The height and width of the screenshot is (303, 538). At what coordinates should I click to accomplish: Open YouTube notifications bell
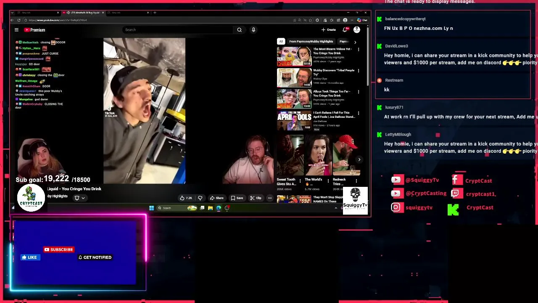click(x=345, y=30)
